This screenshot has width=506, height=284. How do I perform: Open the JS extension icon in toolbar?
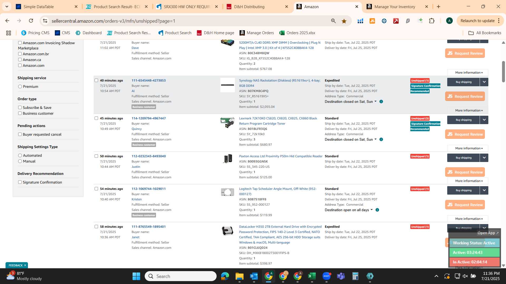372,21
